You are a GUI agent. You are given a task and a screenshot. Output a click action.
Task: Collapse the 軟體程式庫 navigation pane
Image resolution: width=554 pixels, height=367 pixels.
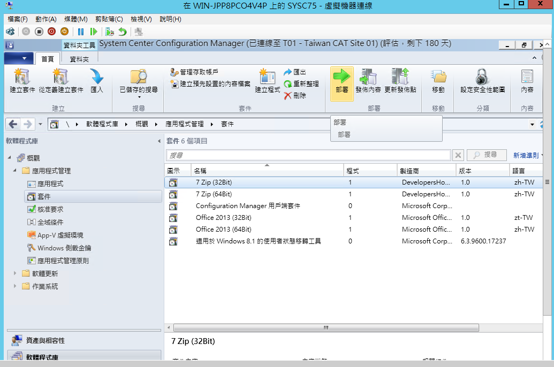159,141
